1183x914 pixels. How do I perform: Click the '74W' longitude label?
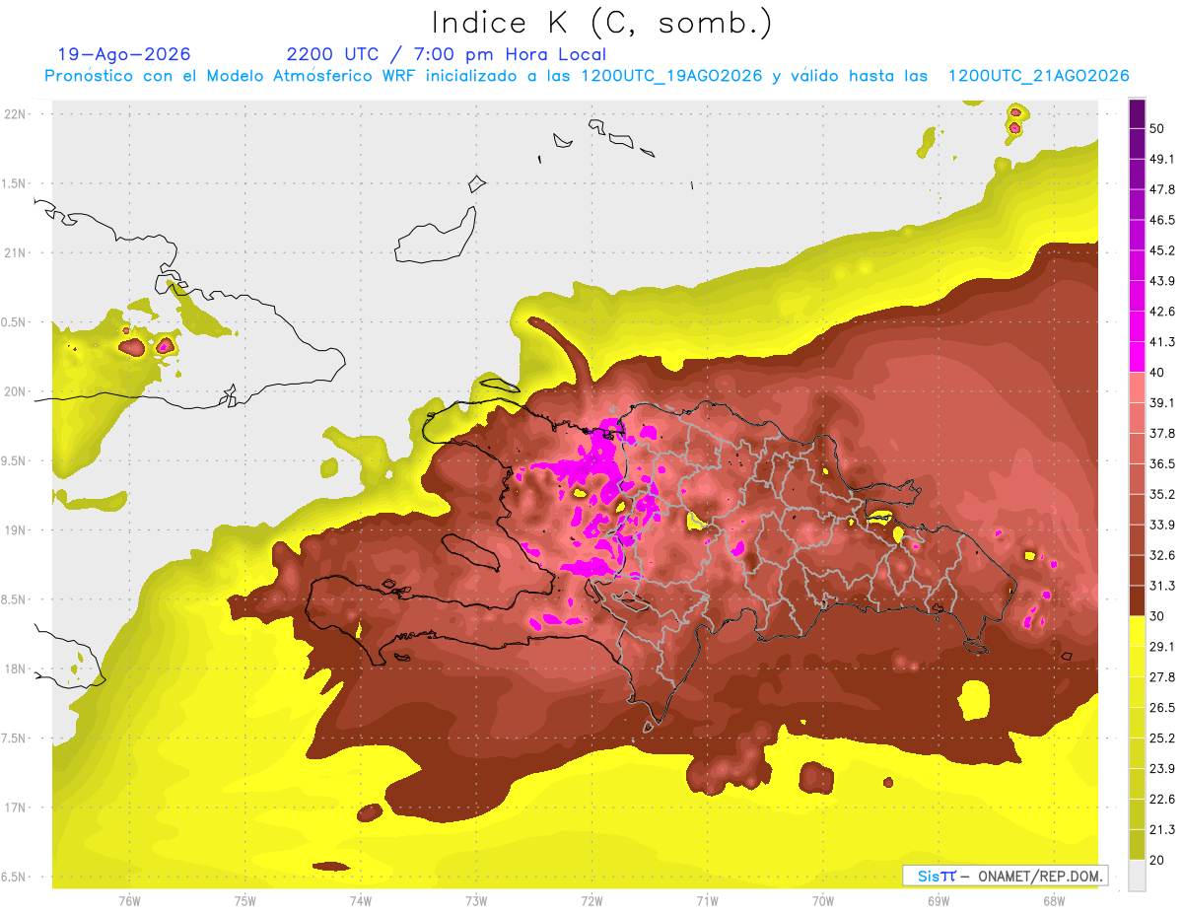click(x=361, y=900)
